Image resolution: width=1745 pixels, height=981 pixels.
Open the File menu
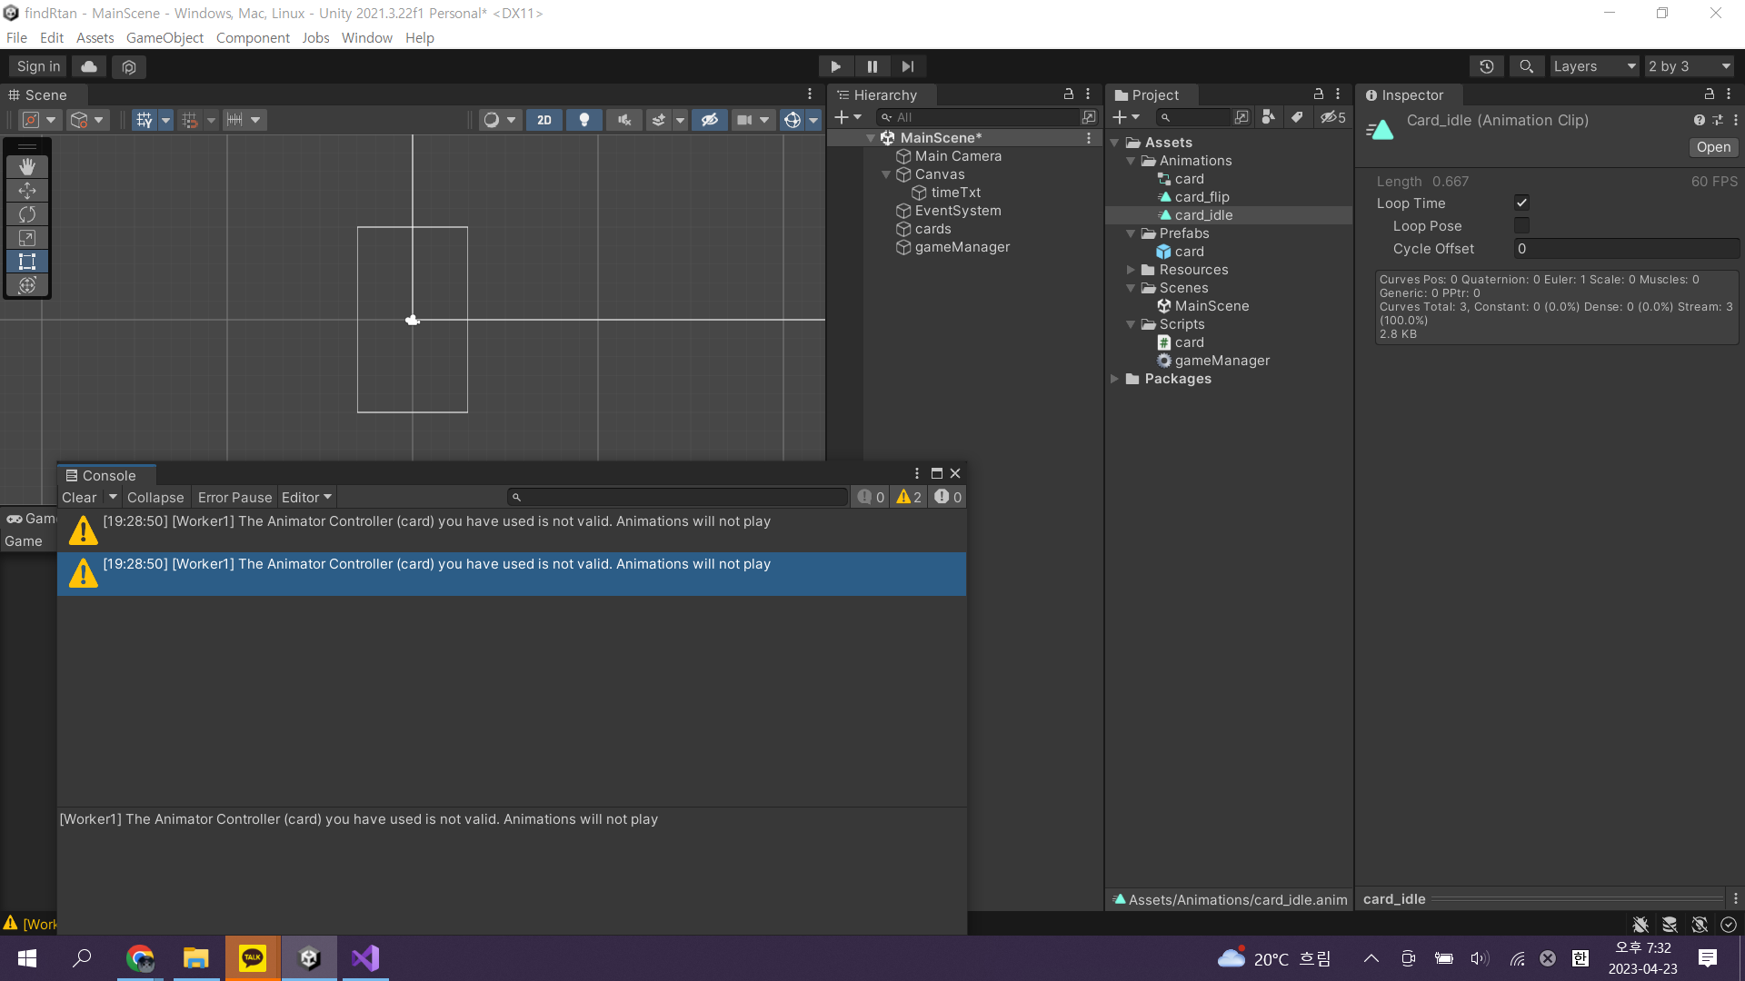16,38
